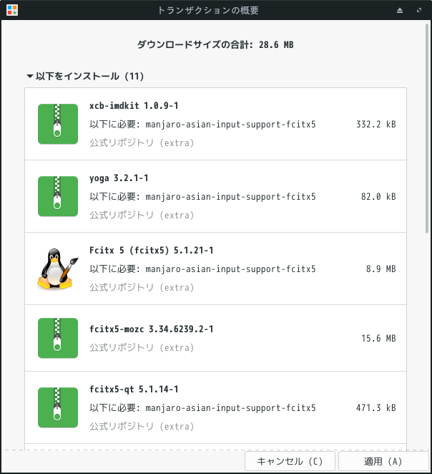Click the 15.6 MB size value

click(378, 338)
